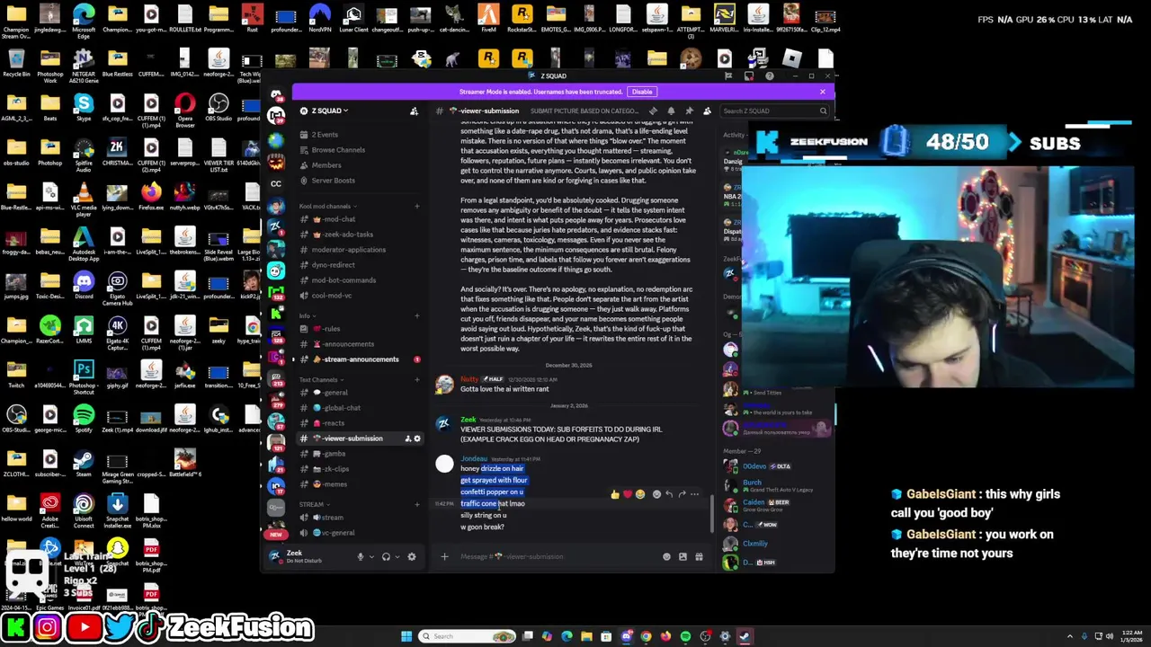The image size is (1151, 647).
Task: Open add reaction picker on hovered message
Action: point(656,494)
